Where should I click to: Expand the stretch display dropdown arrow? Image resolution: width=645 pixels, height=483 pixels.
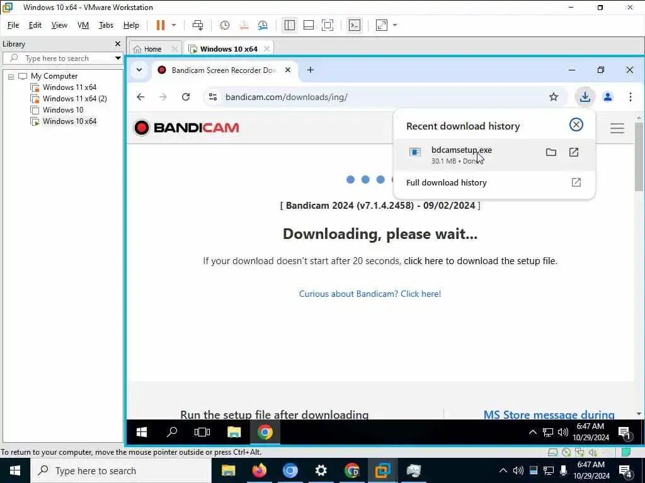[x=395, y=25]
